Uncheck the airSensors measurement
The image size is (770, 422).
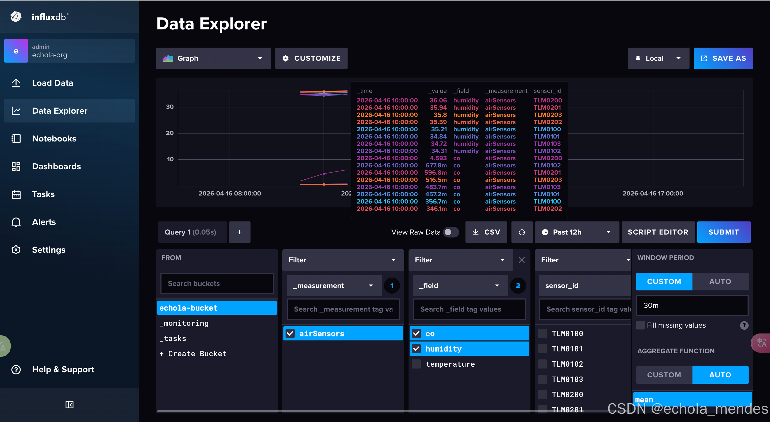coord(290,333)
